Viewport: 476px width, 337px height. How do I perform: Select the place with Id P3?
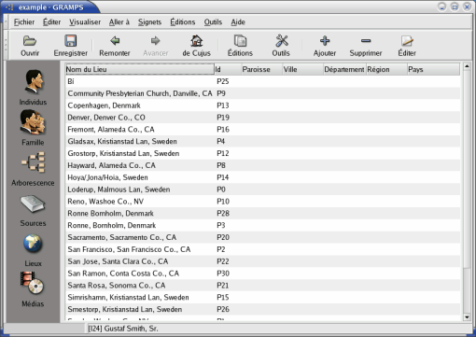pos(262,225)
